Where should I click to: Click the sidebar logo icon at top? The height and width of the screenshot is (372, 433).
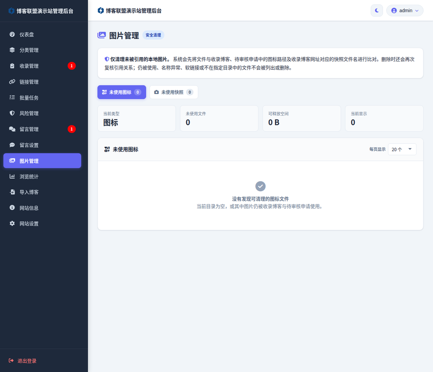11,11
